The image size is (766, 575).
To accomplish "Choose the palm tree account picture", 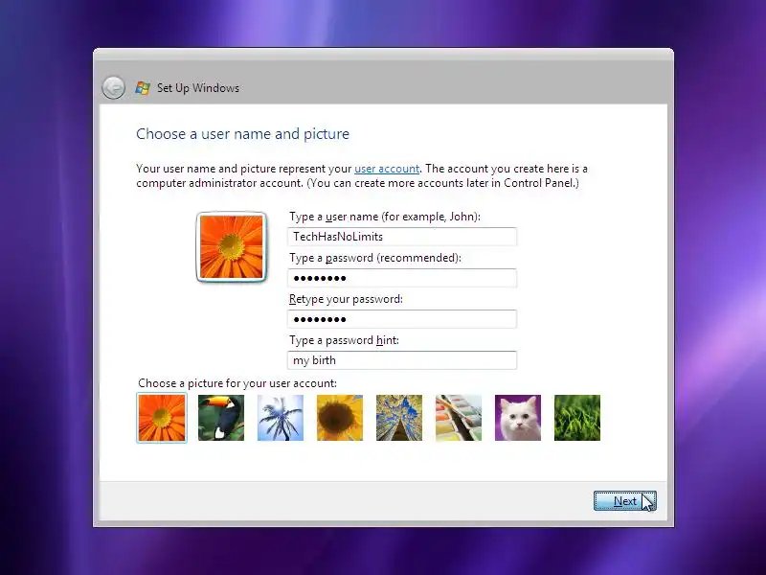I will pyautogui.click(x=281, y=418).
